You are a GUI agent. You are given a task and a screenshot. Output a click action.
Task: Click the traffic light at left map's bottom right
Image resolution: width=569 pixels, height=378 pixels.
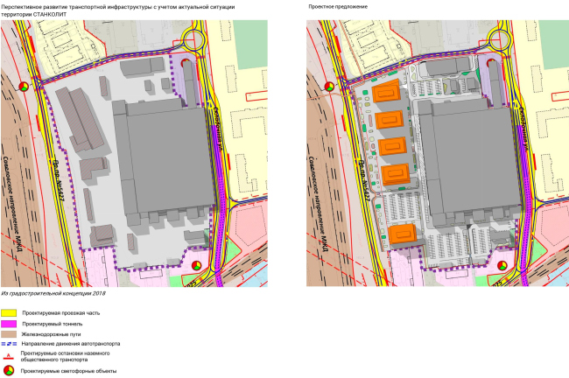(198, 263)
